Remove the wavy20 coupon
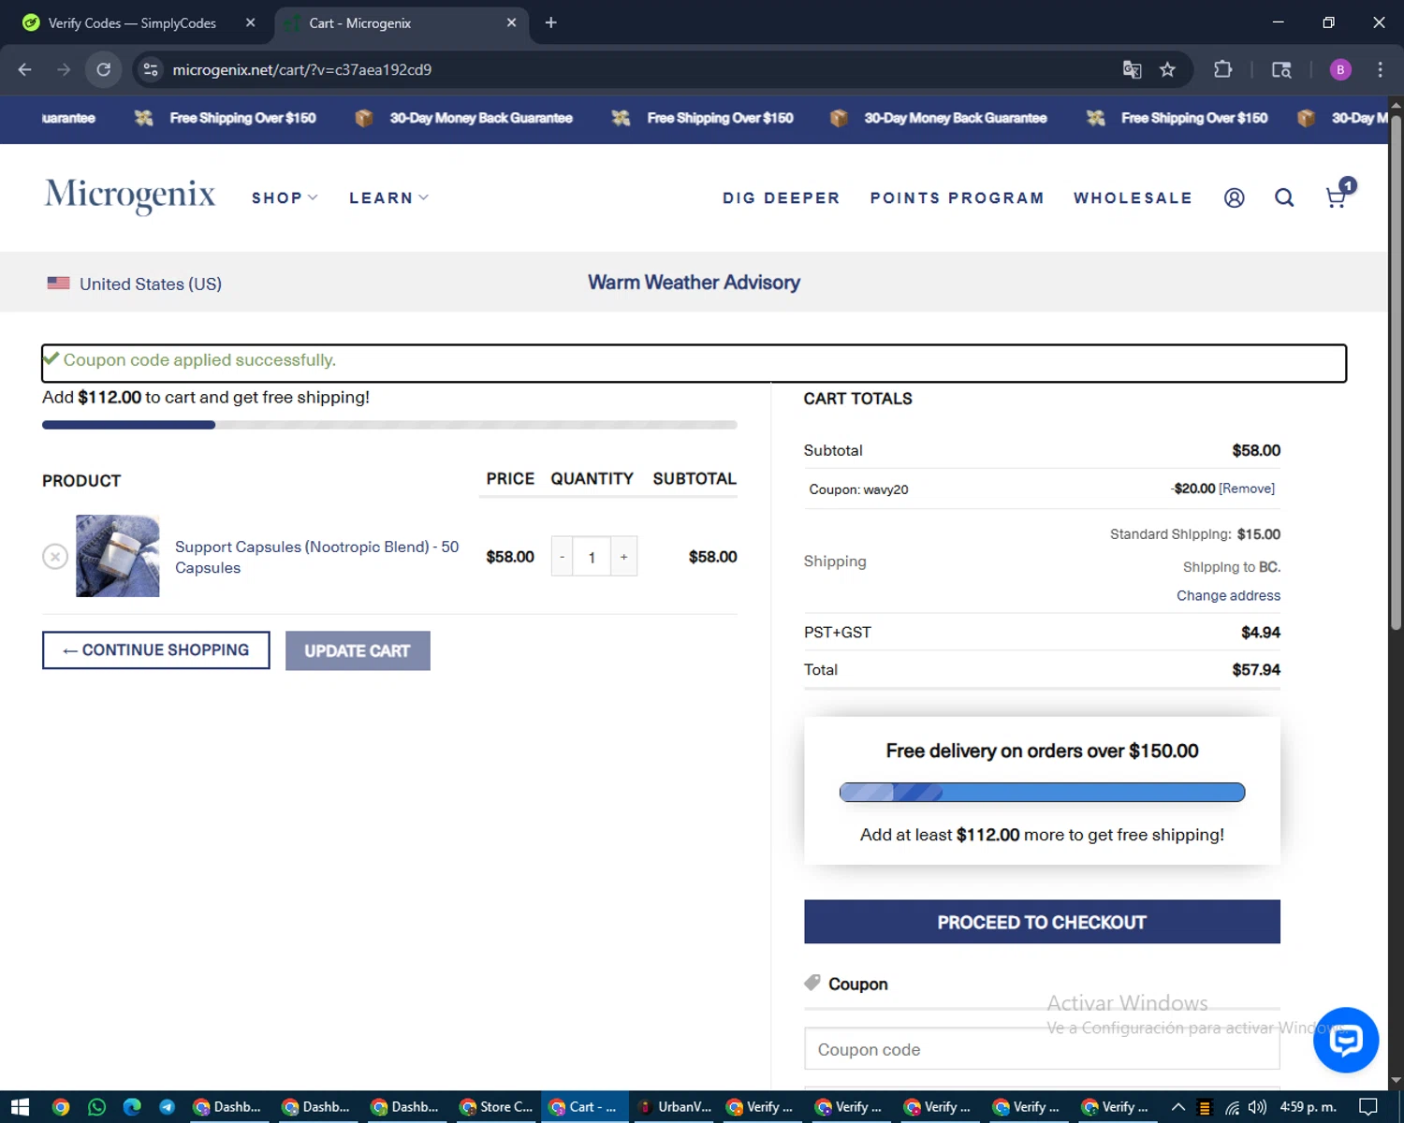The height and width of the screenshot is (1123, 1404). (x=1247, y=489)
